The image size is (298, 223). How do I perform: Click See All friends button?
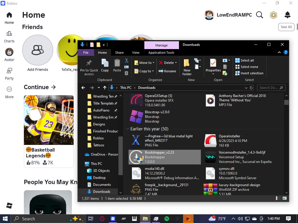[286, 27]
